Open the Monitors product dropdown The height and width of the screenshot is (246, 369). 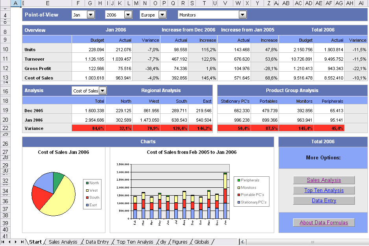tap(242, 15)
